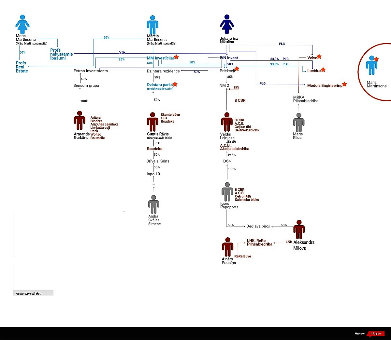The image size is (391, 340).
Task: Click the Roadeks label below Guntis Rāvis' name
Action: [x=154, y=149]
